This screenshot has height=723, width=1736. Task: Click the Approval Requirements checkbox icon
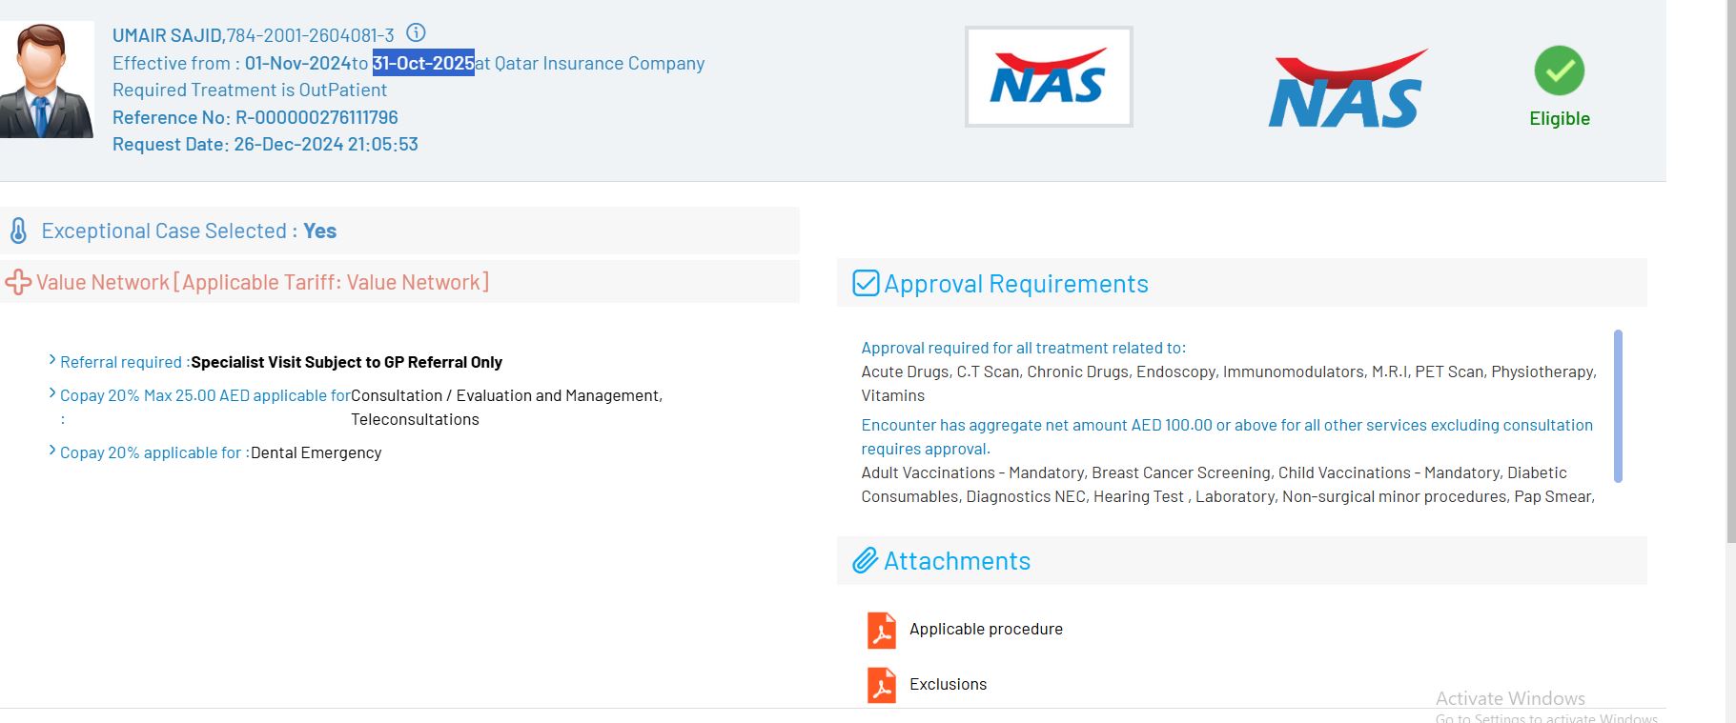(866, 283)
